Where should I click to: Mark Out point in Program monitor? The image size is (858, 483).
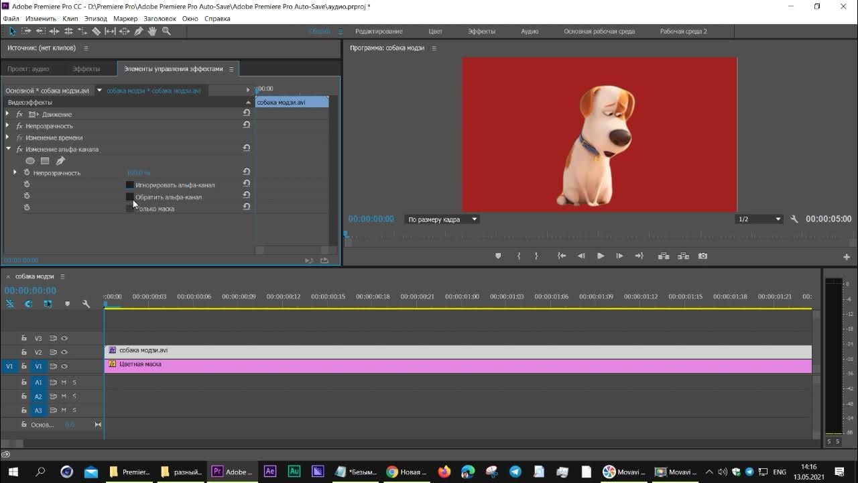536,256
